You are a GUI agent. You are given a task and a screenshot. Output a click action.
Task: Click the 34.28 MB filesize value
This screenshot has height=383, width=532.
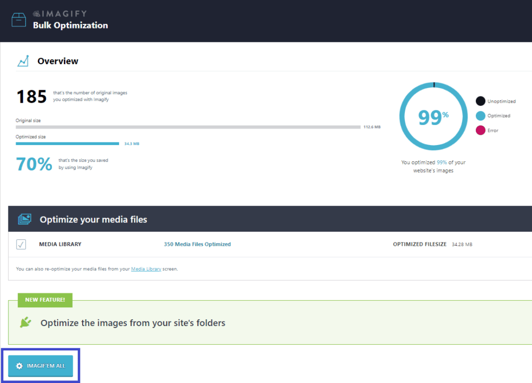coord(462,244)
